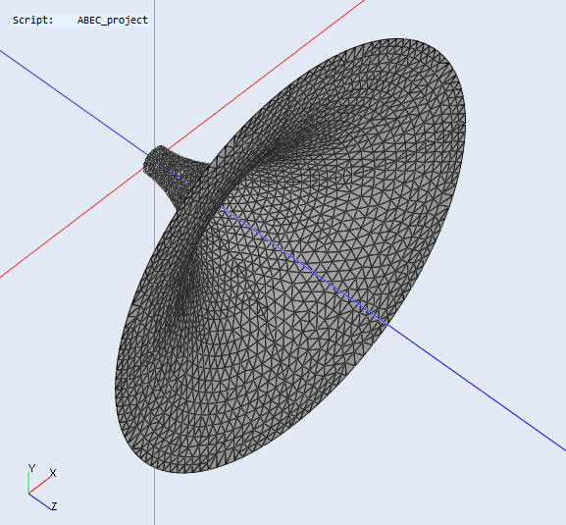Click the blue Z arm of the orientation gizmo
This screenshot has width=566, height=525.
39,501
